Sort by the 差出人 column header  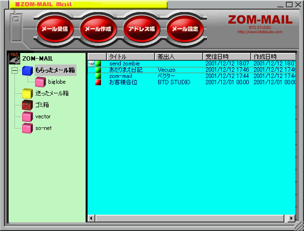click(178, 57)
